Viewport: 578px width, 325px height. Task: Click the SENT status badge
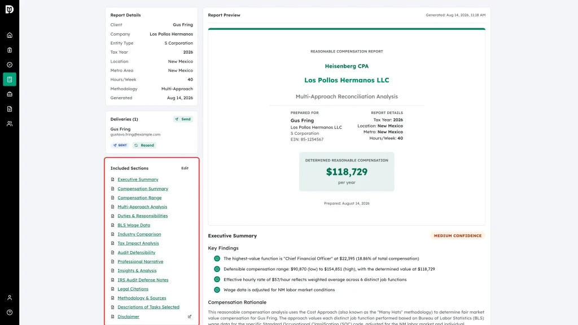coord(120,145)
